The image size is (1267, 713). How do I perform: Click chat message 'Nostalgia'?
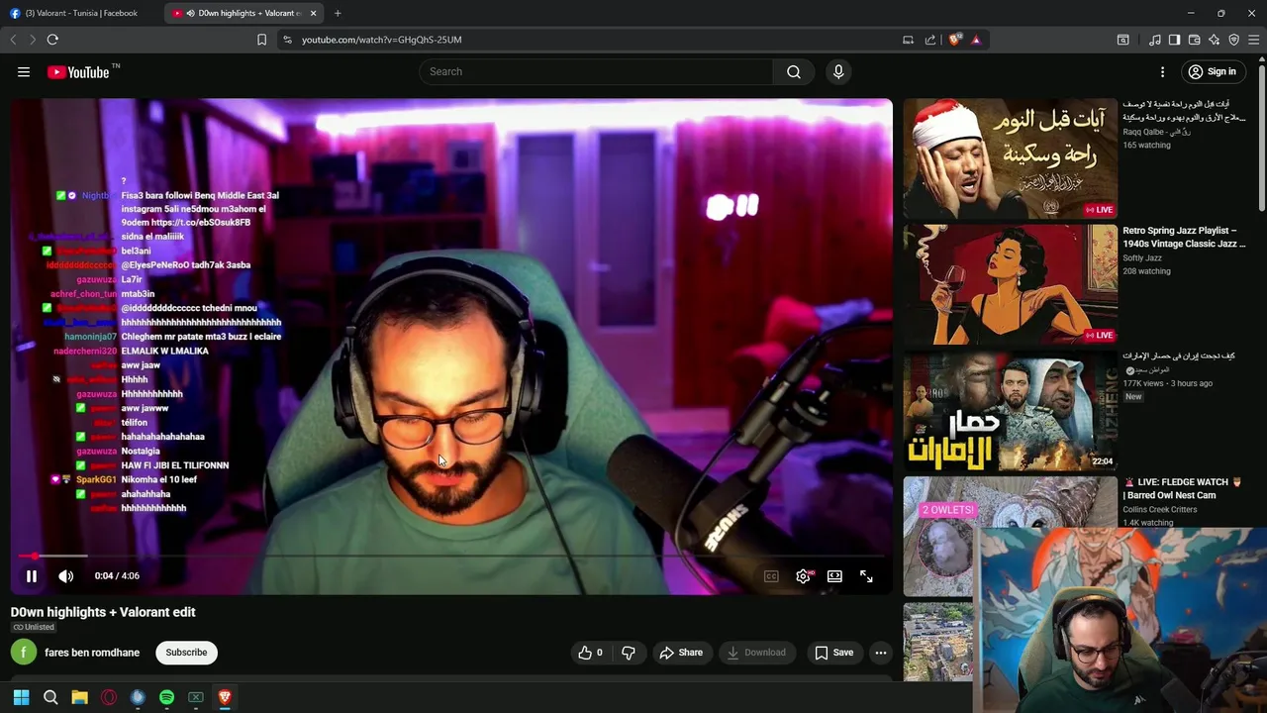(141, 452)
